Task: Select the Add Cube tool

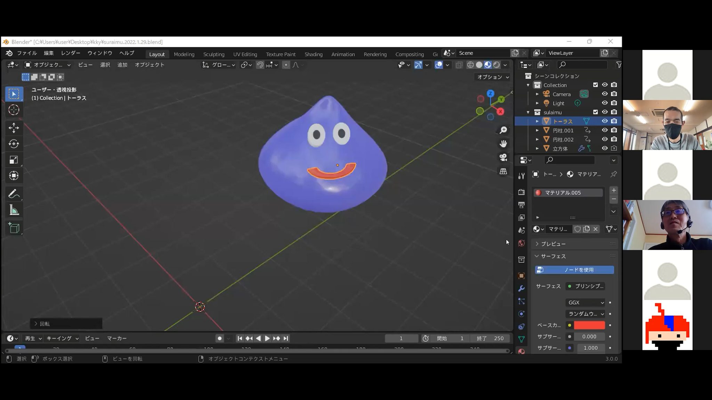Action: (14, 228)
